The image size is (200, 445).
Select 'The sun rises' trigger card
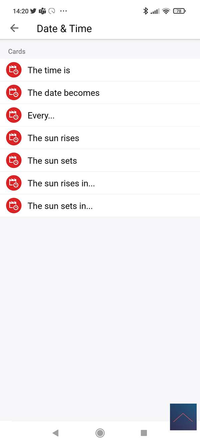coord(53,138)
